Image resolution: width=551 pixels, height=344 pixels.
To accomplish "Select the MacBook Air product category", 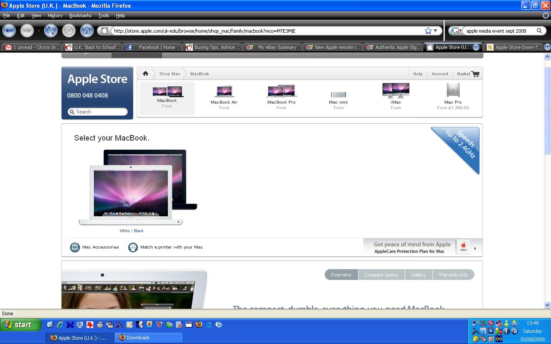I will pyautogui.click(x=224, y=98).
